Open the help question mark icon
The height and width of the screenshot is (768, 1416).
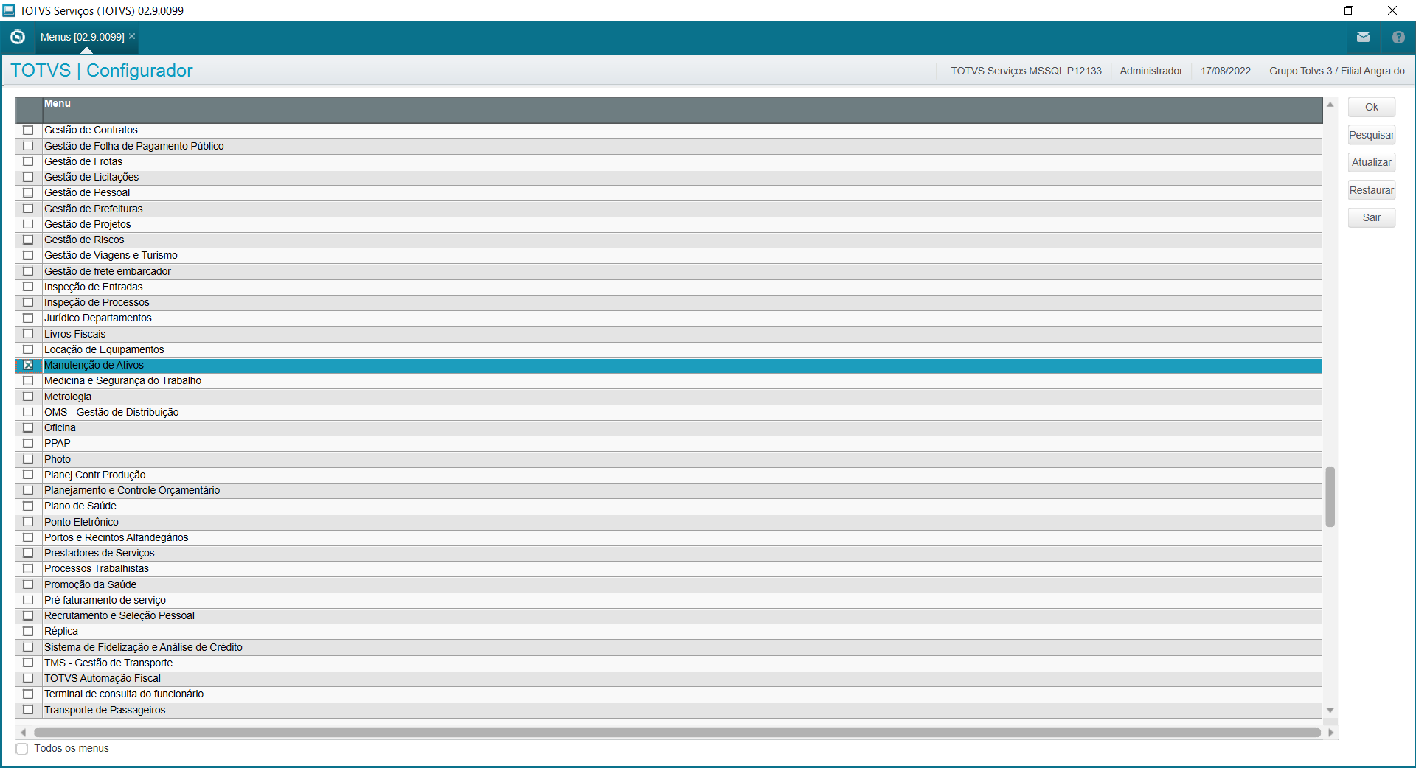click(x=1398, y=37)
